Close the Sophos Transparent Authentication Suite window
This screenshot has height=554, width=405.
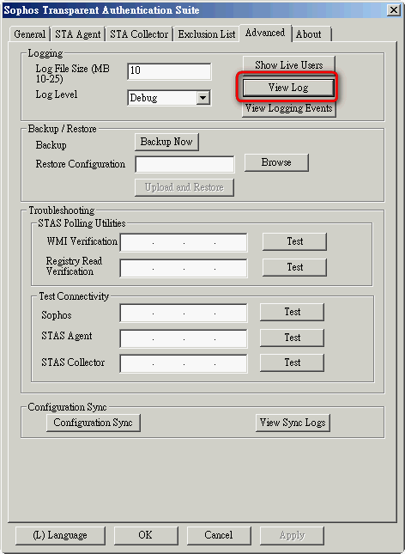click(394, 10)
